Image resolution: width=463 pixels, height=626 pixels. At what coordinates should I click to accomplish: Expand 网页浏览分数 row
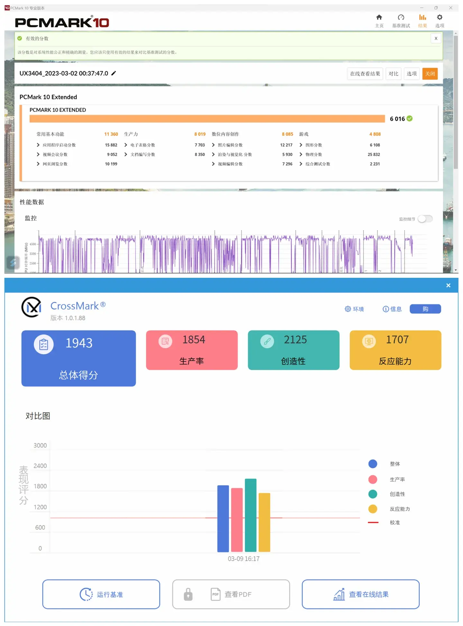pos(38,164)
